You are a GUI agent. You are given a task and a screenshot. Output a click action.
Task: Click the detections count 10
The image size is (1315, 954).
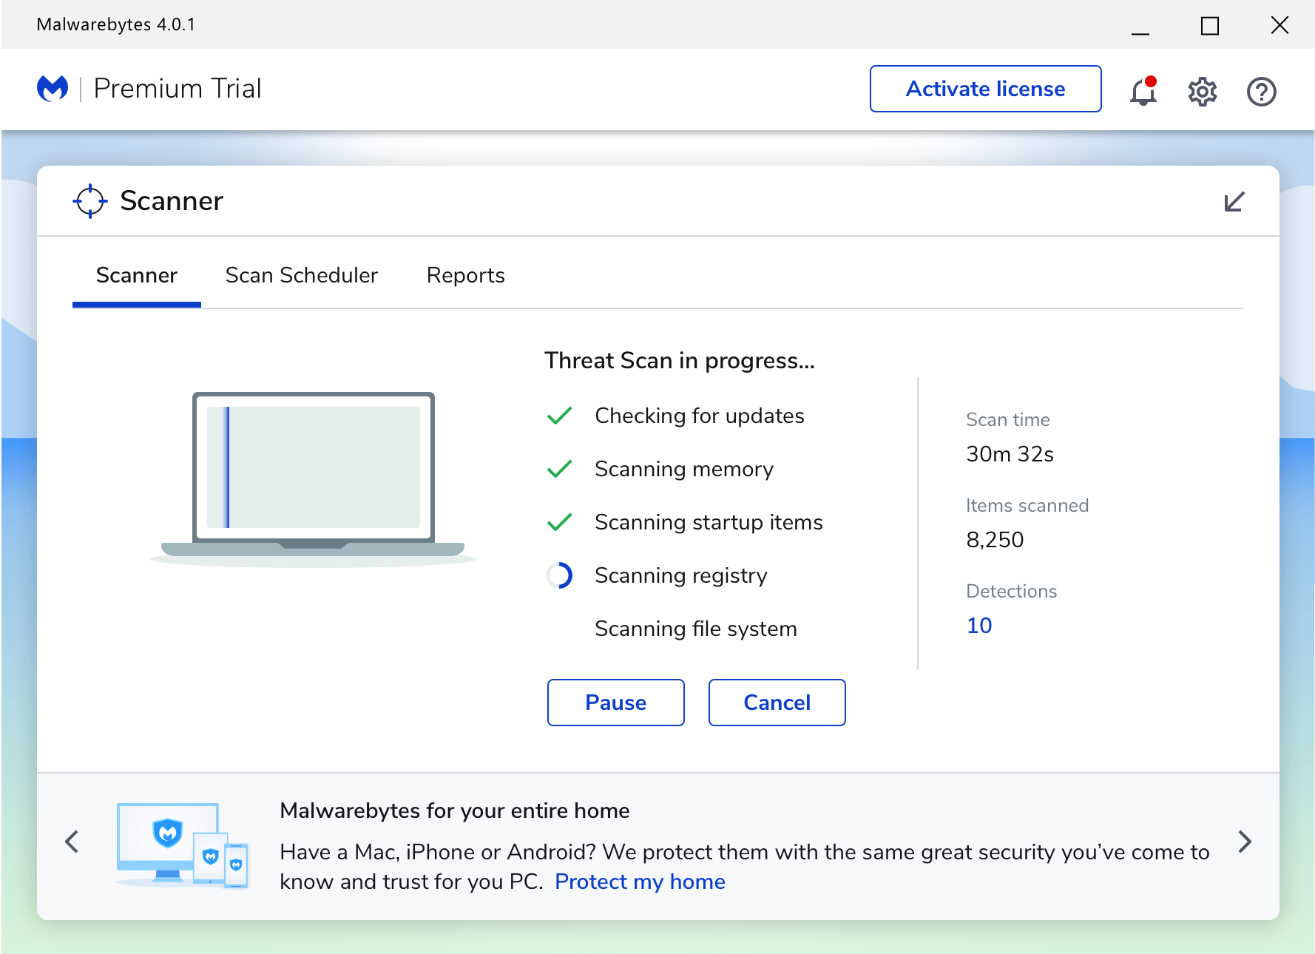coord(979,626)
